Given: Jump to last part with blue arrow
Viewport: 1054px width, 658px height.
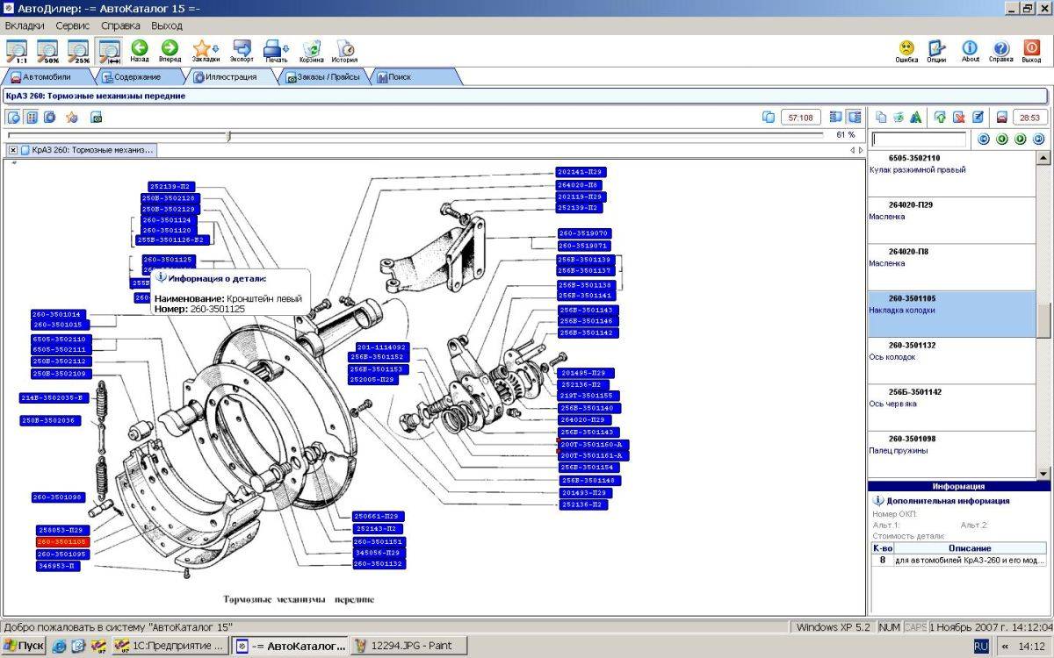Looking at the screenshot, I should coord(1039,139).
